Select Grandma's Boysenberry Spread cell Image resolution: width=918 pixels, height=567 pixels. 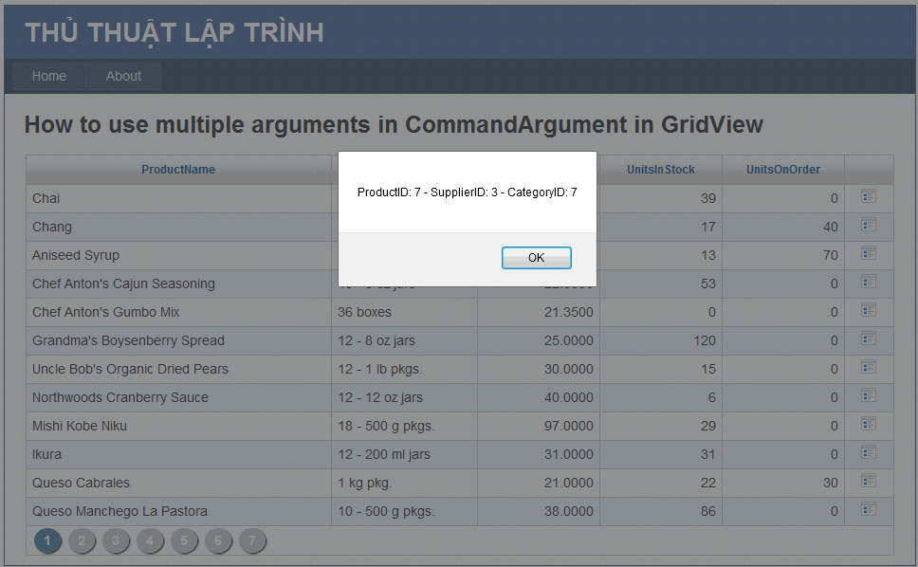[x=178, y=340]
